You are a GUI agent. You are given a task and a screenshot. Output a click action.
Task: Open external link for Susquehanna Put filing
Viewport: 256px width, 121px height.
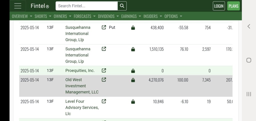point(104,27)
